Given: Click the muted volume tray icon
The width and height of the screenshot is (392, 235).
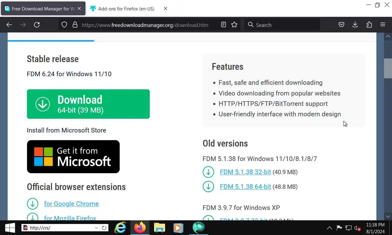Looking at the screenshot, I should tap(357, 228).
